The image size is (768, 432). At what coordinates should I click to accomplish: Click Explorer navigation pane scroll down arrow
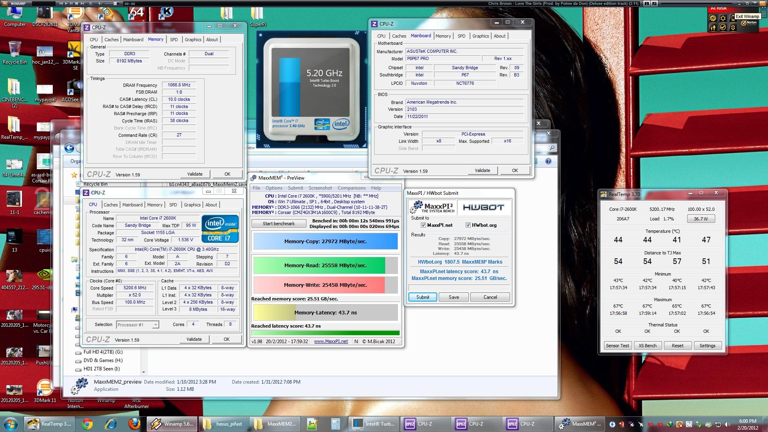point(144,372)
